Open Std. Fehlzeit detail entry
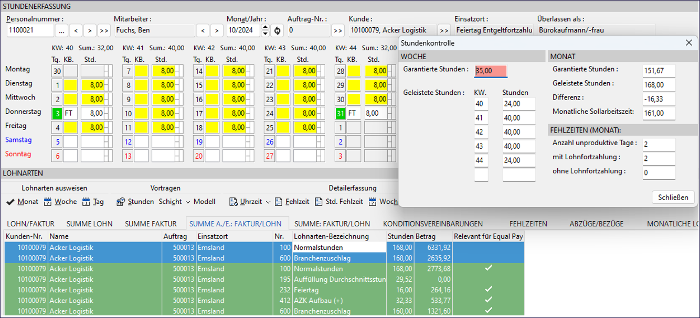 point(339,202)
